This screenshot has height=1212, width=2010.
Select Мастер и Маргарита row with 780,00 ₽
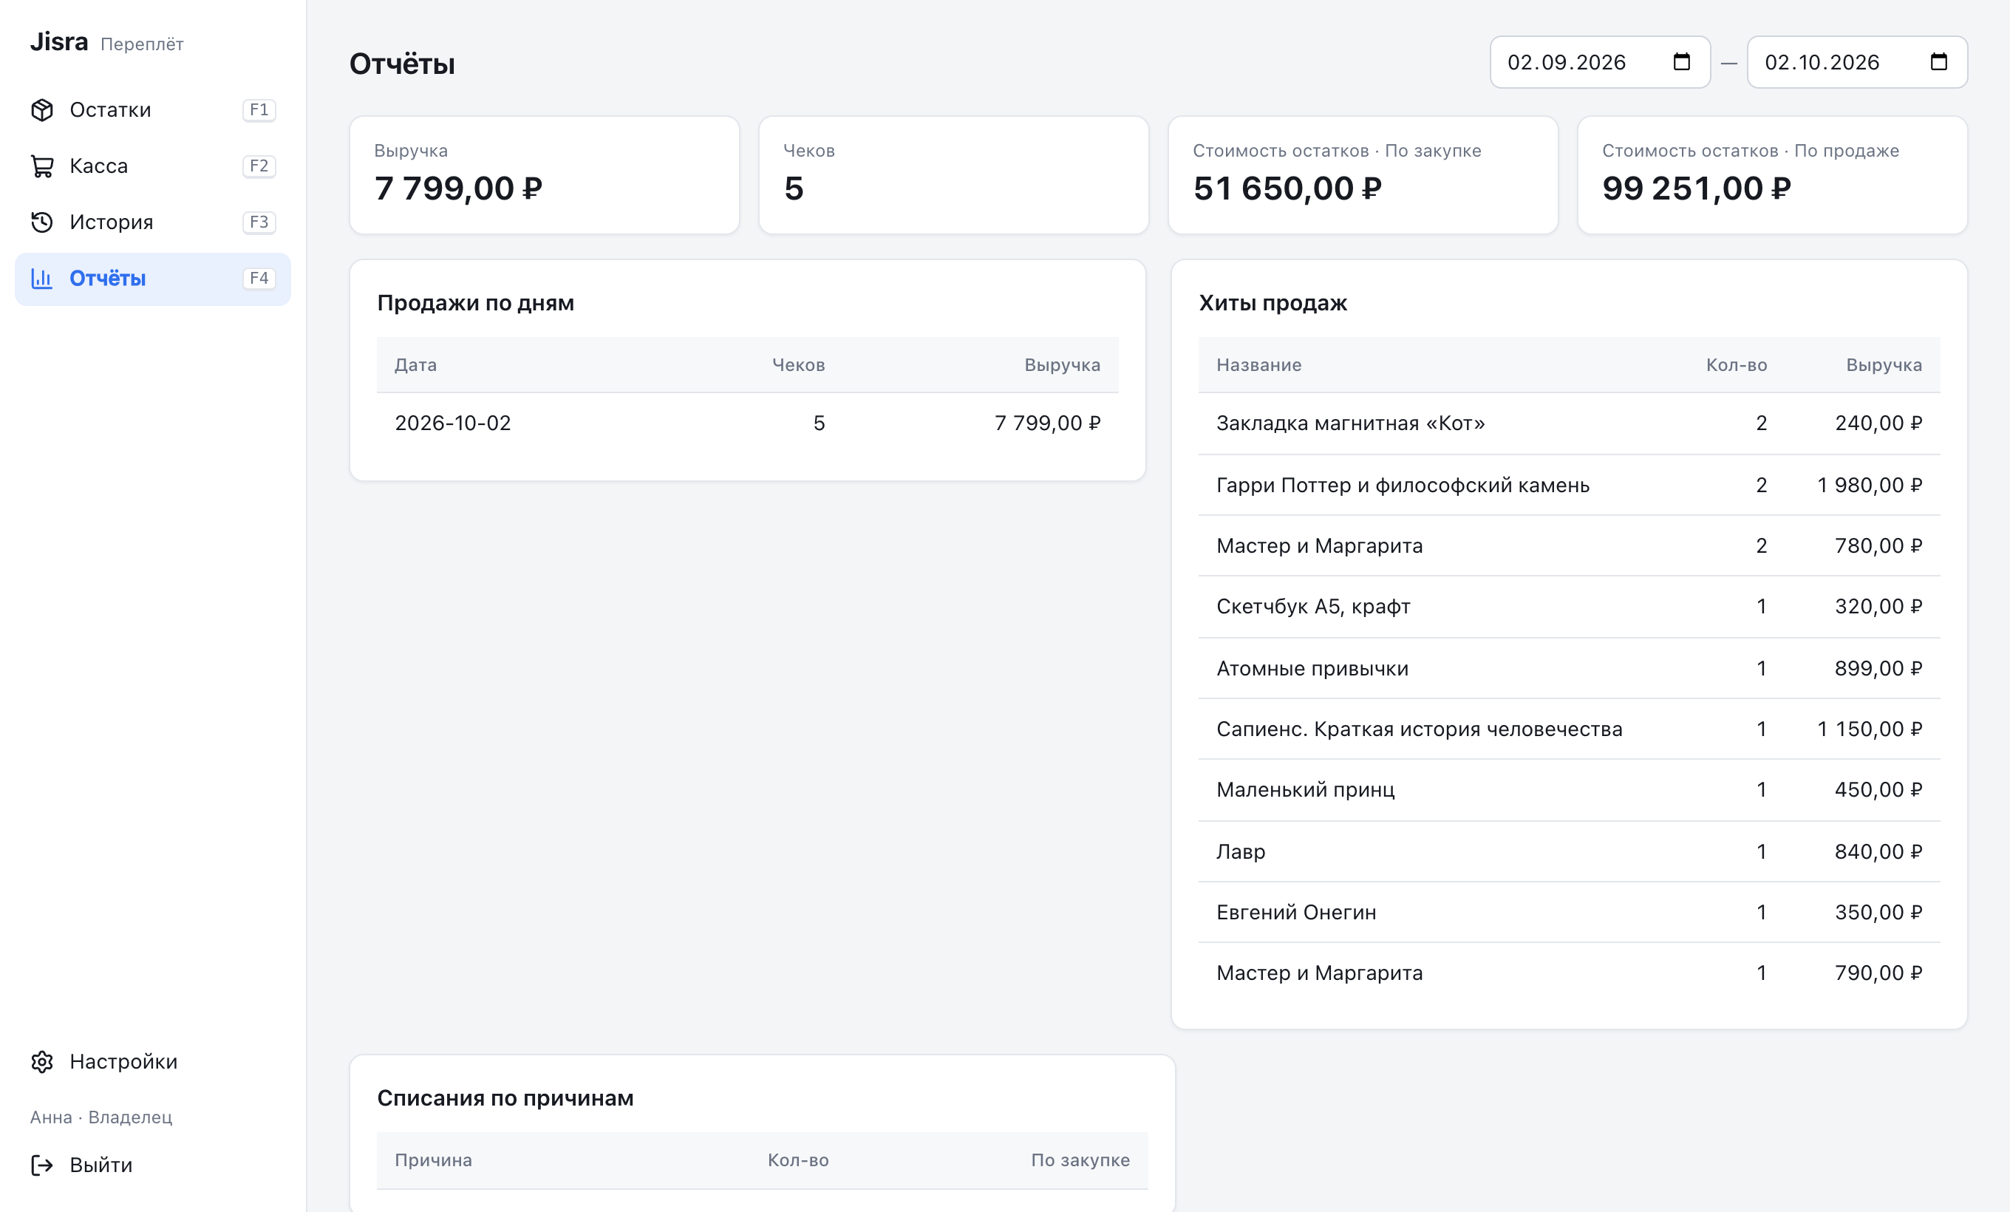point(1569,545)
